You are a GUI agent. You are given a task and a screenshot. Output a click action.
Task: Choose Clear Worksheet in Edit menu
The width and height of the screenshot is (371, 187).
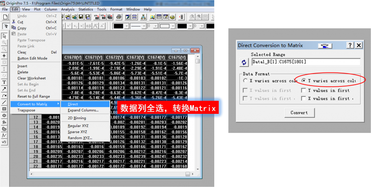coord(36,78)
